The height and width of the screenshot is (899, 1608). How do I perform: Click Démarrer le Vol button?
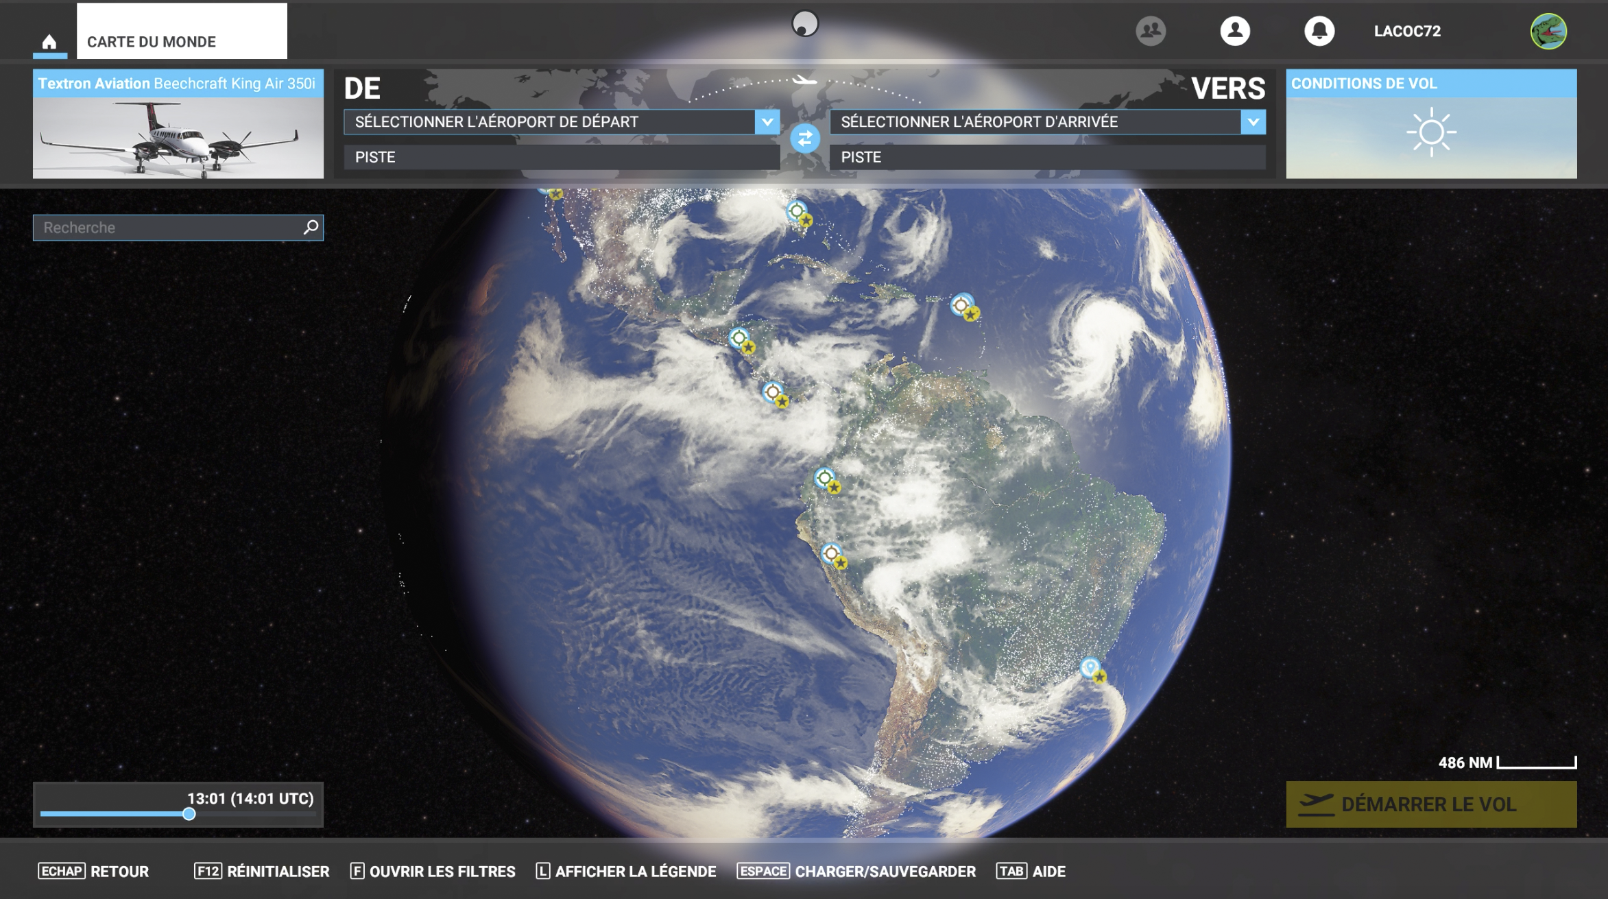1431,804
